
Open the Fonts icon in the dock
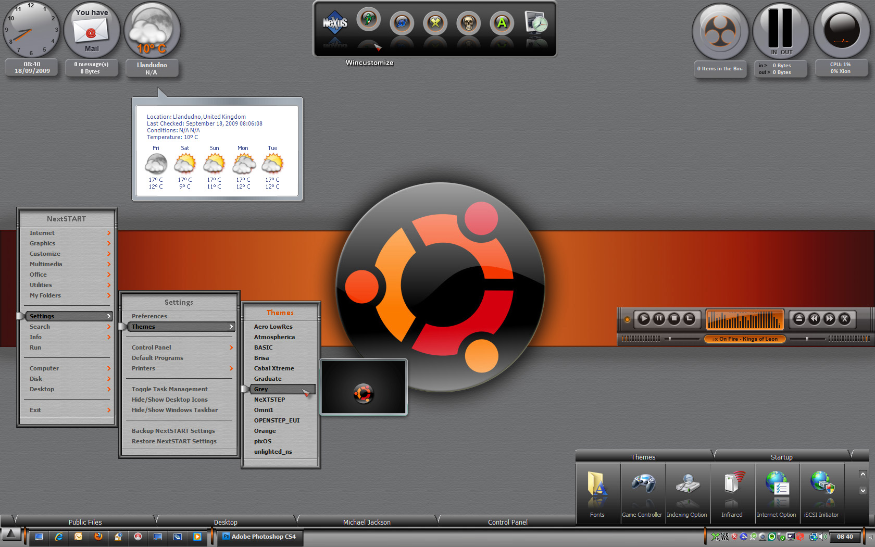tap(597, 491)
